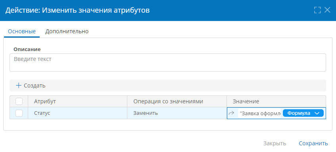Click the Атрибут column header
This screenshot has width=336, height=152.
point(78,101)
